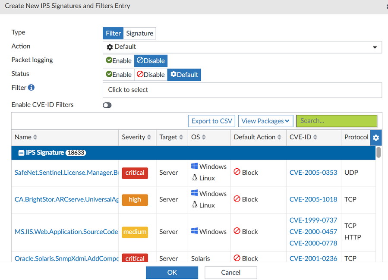Click HTTP protocol in MS.IIS row

point(353,237)
